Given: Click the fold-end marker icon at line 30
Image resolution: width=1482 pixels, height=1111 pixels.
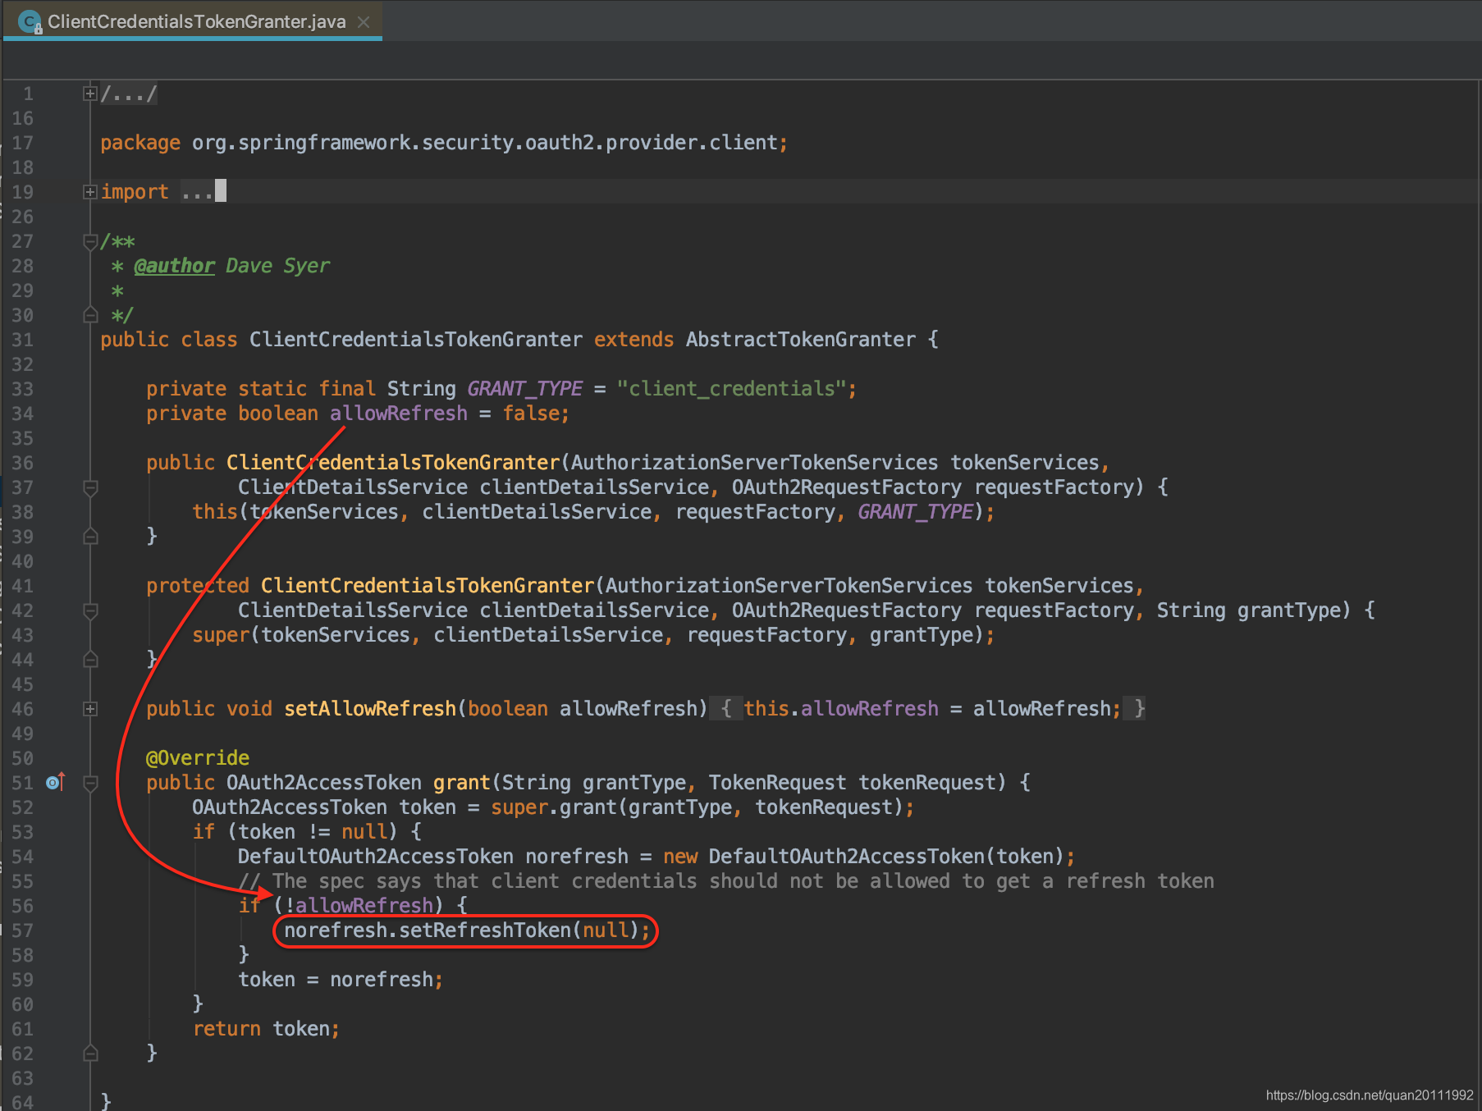Looking at the screenshot, I should 90,315.
